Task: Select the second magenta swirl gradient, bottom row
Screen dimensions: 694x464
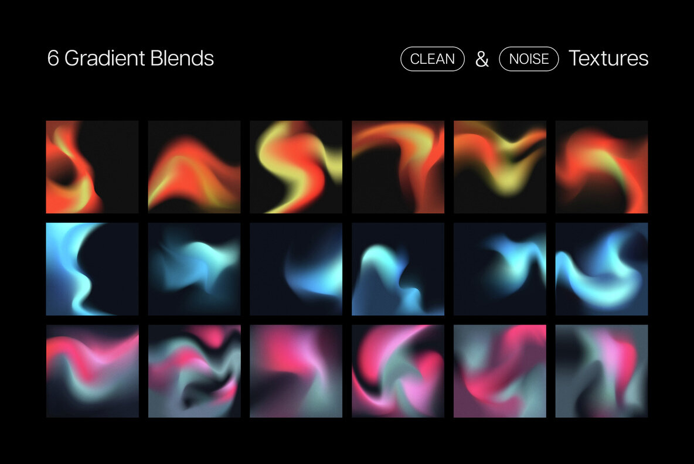Action: pos(193,370)
